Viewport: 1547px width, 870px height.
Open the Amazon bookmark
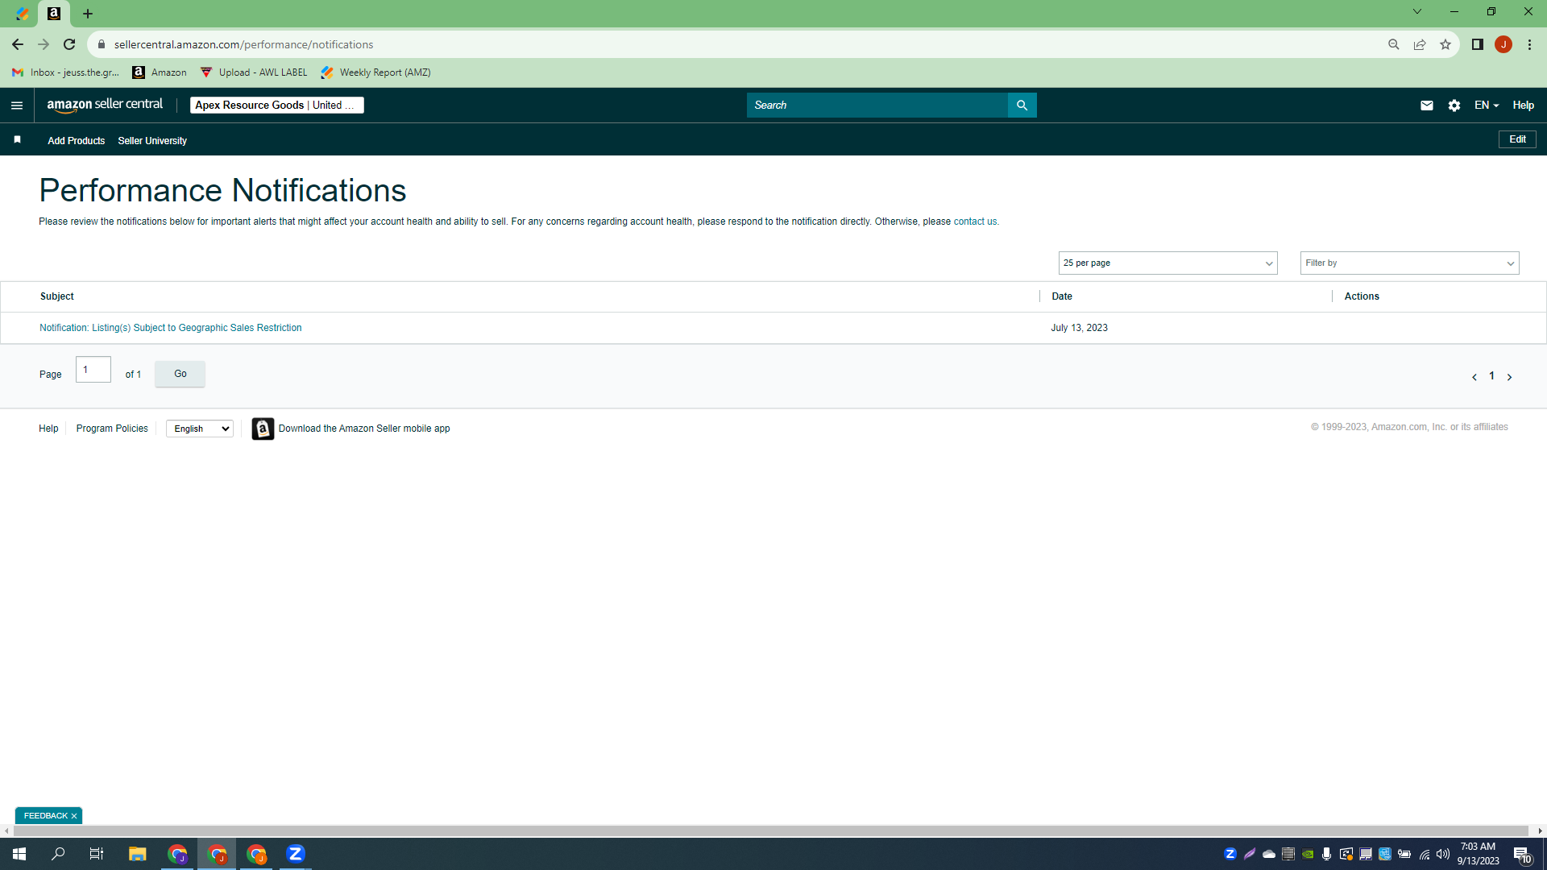click(x=160, y=72)
